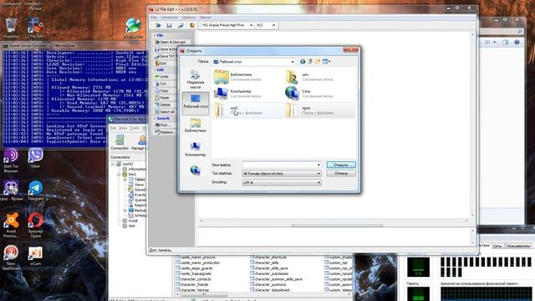This screenshot has height=301, width=535.
Task: Open the chronicle dropdown showing Gracia Freya High Five
Action: tap(227, 25)
